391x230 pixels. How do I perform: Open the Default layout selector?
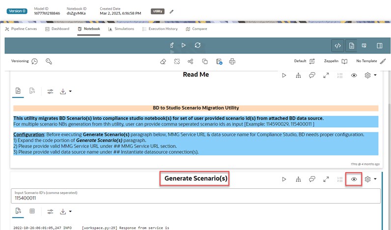(304, 61)
